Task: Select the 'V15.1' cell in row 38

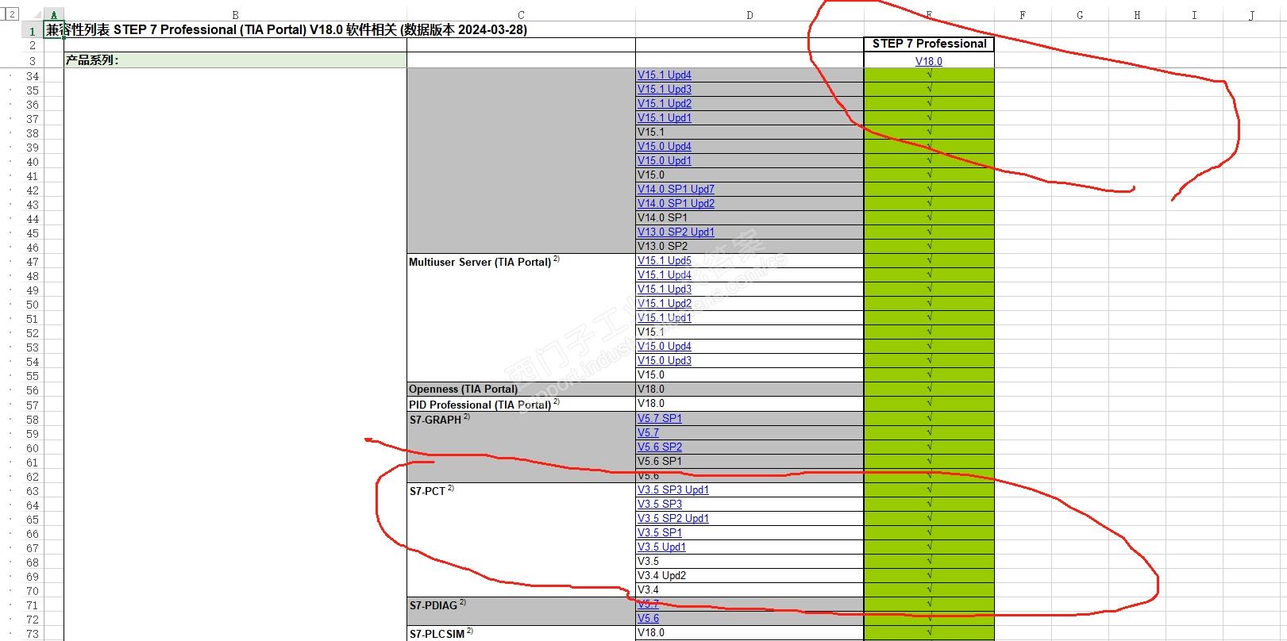Action: (749, 132)
